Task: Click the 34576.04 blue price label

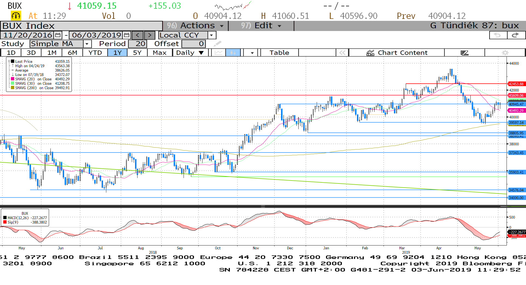Action: click(x=516, y=190)
